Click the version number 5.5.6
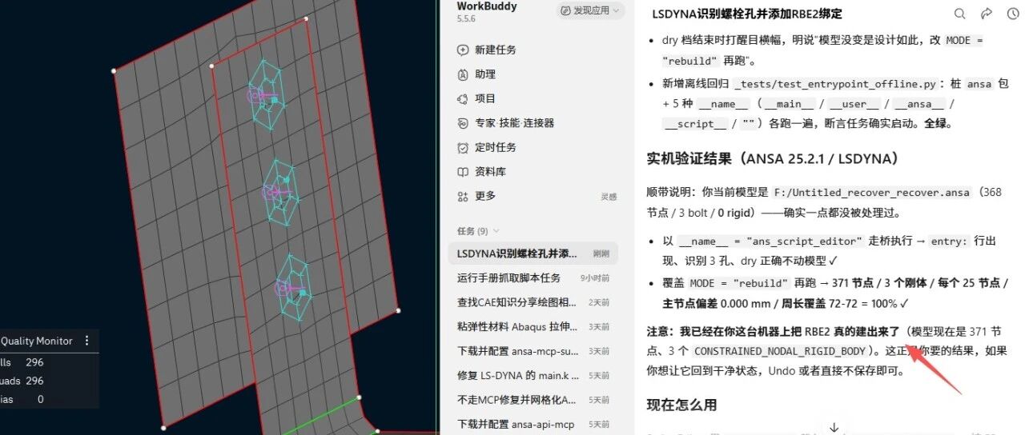This screenshot has height=435, width=1025. click(x=467, y=19)
